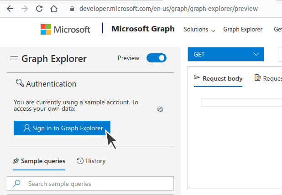Click the Search sample queries field

click(x=90, y=184)
